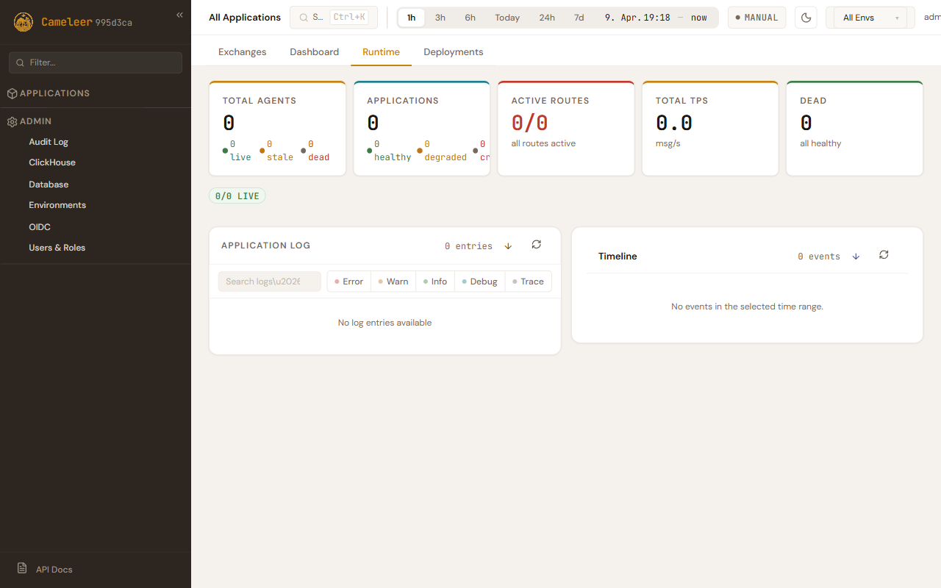Collapse the sidebar with the double-chevron icon
The width and height of the screenshot is (941, 588).
tap(179, 15)
